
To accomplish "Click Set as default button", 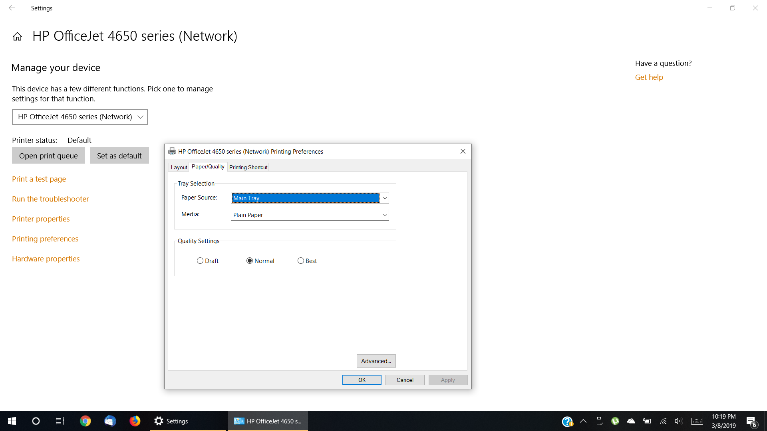I will click(x=119, y=156).
